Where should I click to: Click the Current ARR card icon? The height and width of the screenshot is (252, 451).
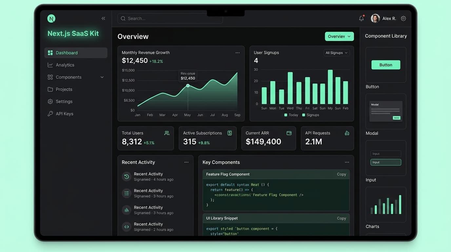289,133
